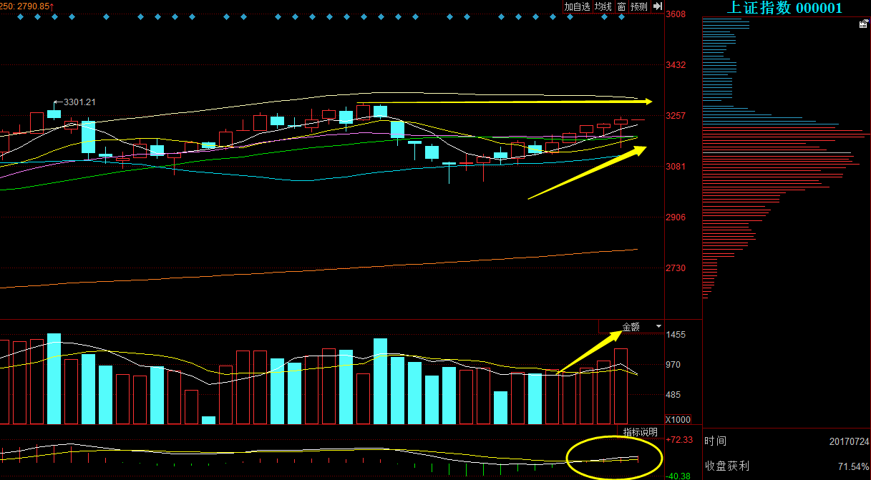871x480 pixels.
Task: Select the 上证指数 000001 title
Action: (x=784, y=8)
